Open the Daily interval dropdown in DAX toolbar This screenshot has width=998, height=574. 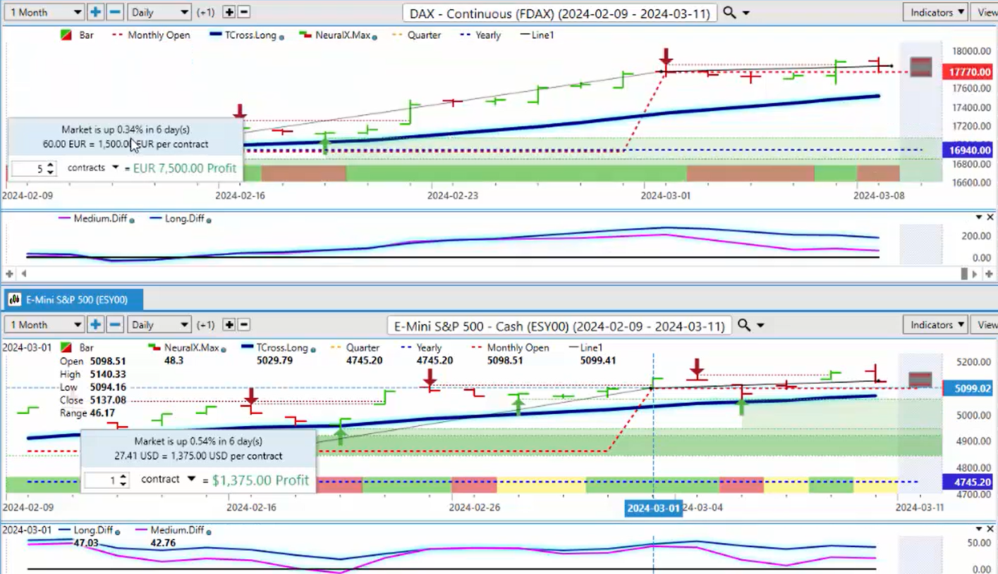160,12
